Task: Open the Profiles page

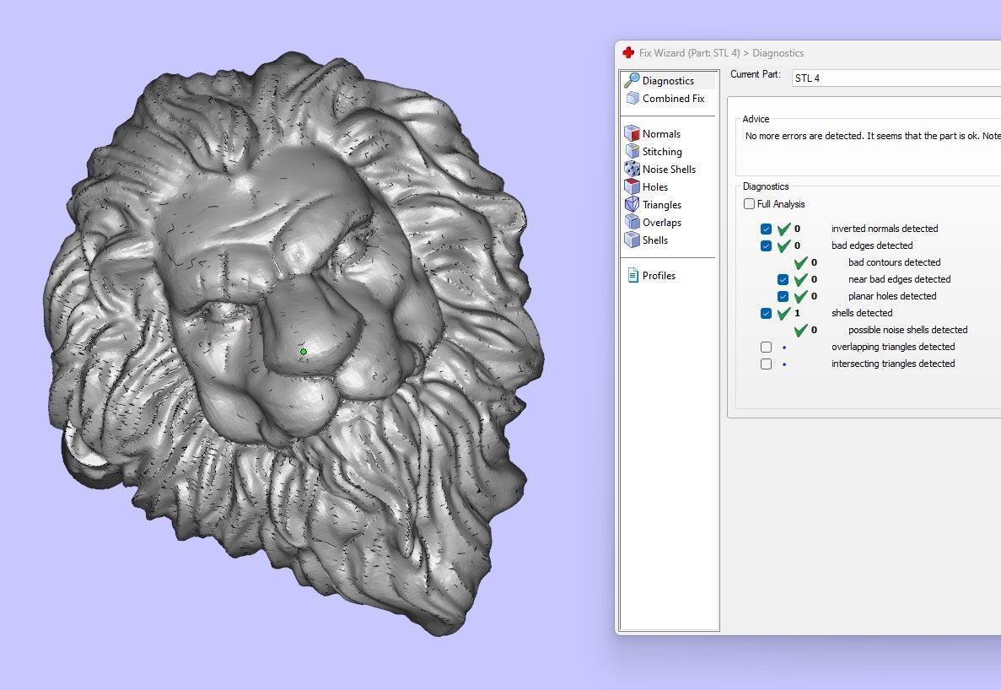Action: (x=659, y=276)
